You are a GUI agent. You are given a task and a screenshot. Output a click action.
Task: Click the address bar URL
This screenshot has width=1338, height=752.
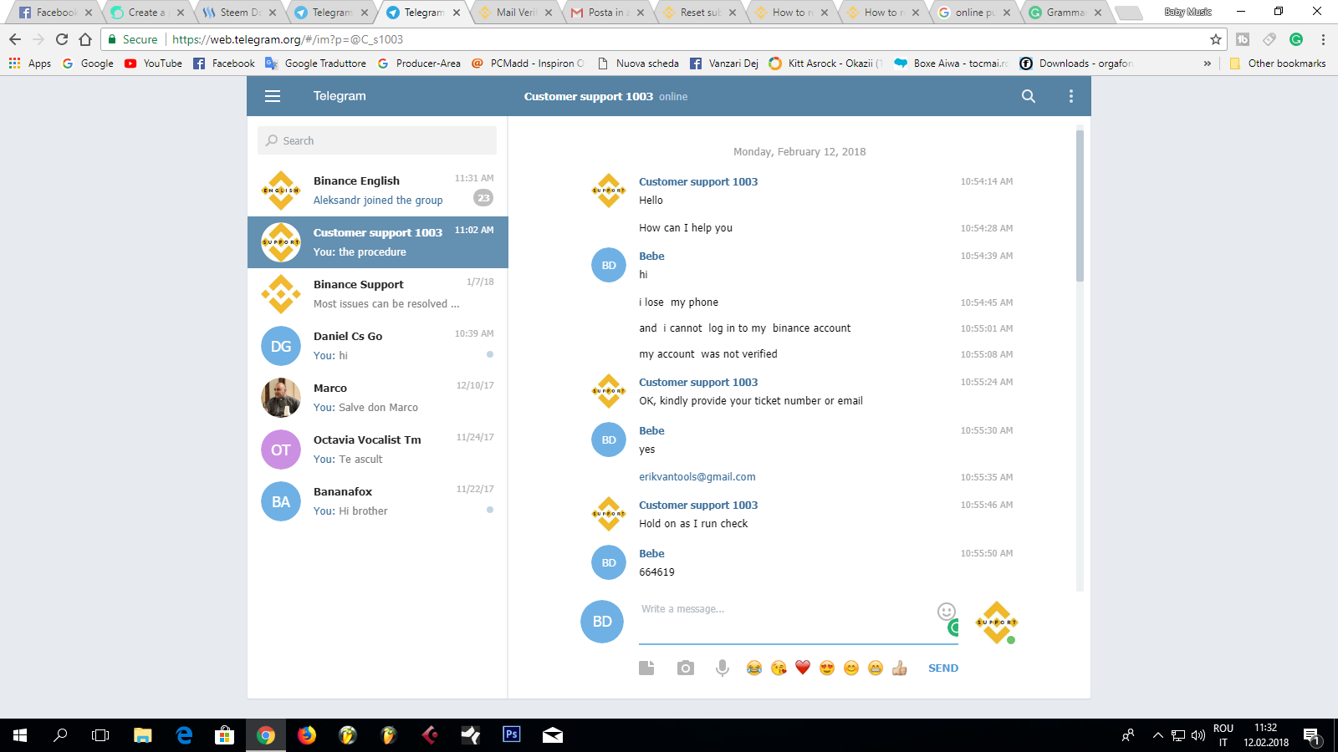point(288,39)
